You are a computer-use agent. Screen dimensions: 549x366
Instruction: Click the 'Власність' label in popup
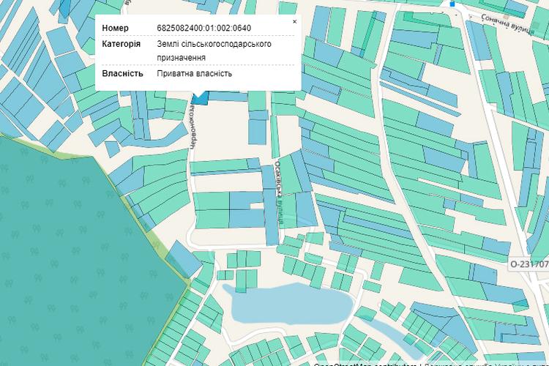click(x=122, y=73)
